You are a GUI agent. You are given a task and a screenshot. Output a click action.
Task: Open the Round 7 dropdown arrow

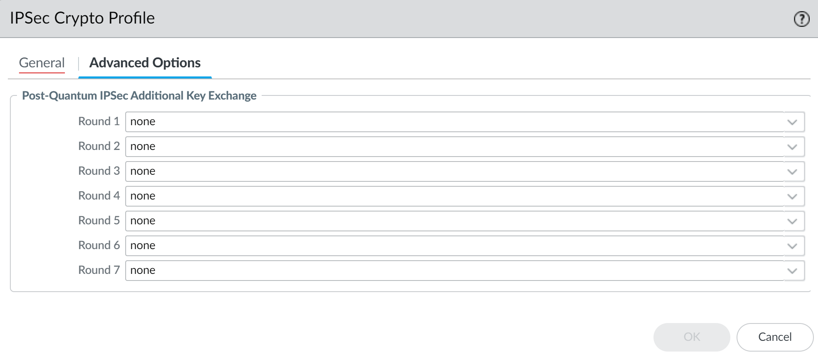pyautogui.click(x=792, y=271)
